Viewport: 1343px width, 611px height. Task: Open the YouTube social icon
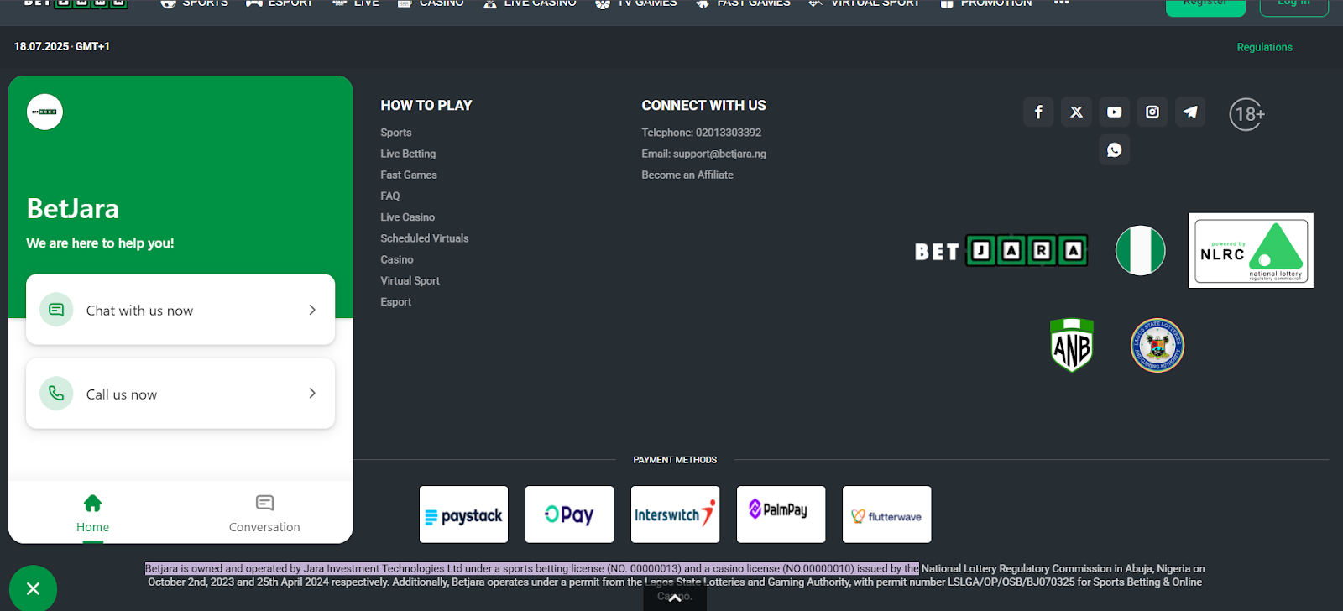pos(1114,112)
